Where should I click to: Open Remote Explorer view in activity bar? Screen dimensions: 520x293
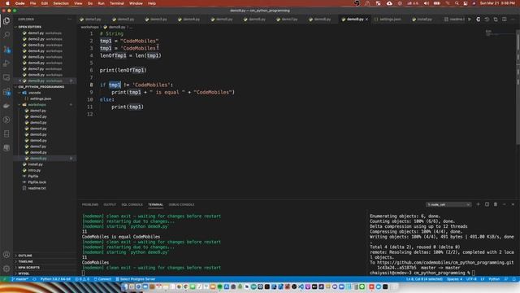point(6,77)
